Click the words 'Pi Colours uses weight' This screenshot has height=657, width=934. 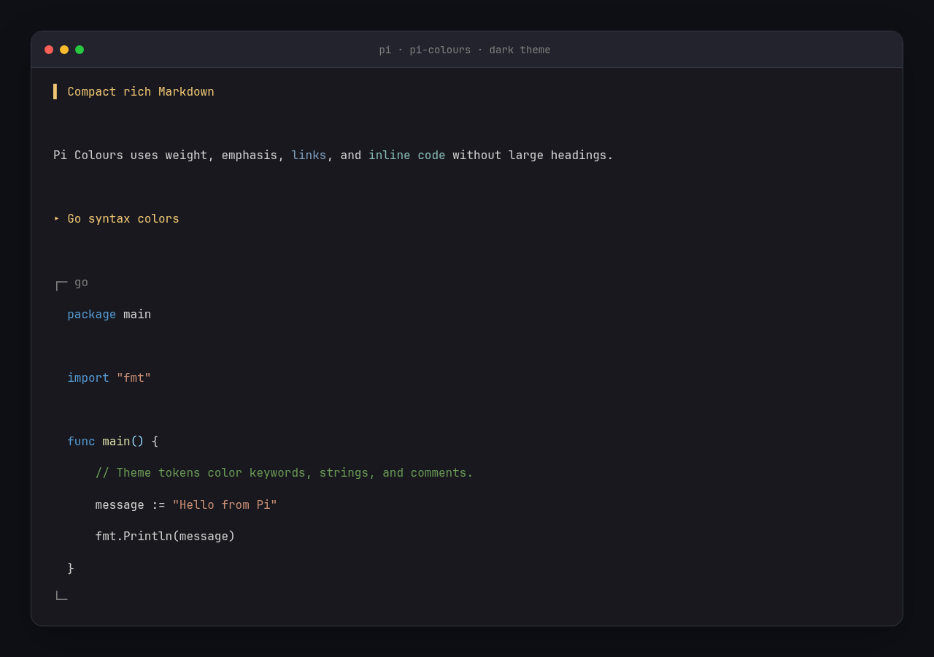pos(130,155)
